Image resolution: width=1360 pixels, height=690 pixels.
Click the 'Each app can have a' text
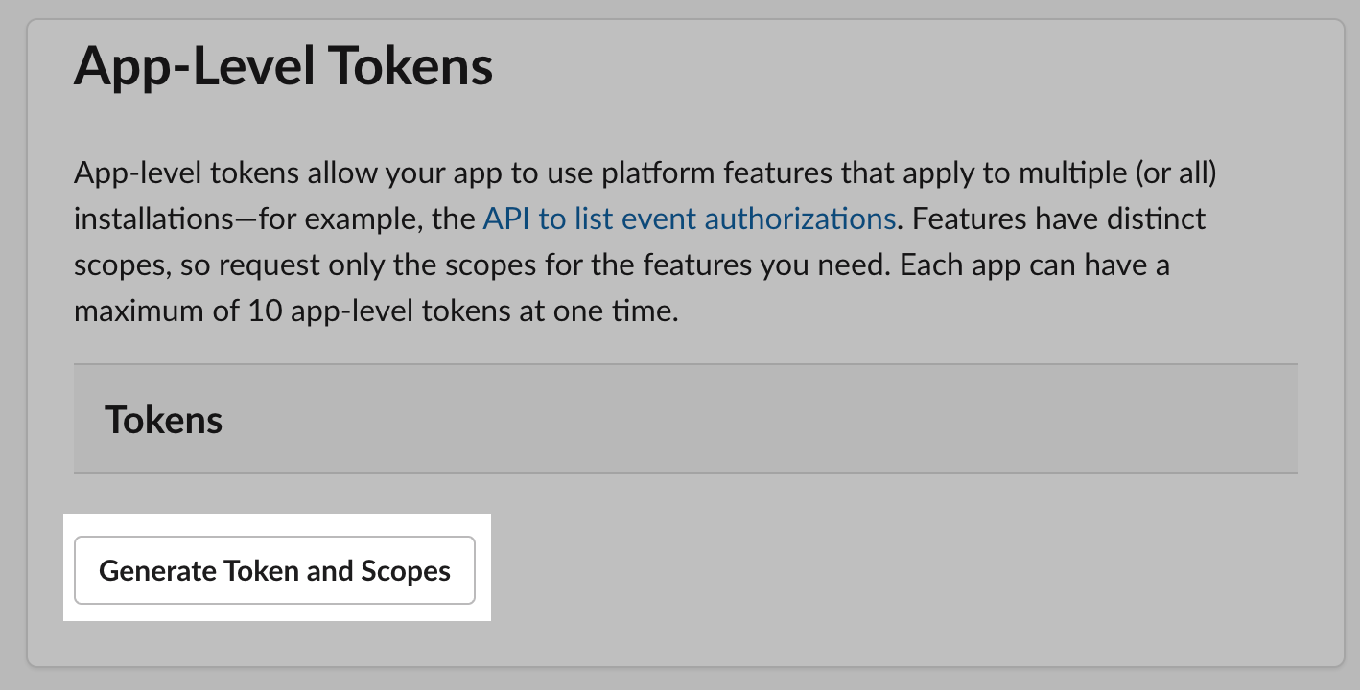pyautogui.click(x=1036, y=264)
